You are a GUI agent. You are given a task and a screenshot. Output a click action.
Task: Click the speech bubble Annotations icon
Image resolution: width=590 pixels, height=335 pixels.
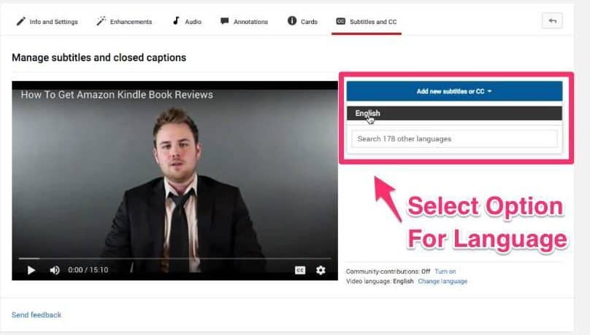(224, 21)
